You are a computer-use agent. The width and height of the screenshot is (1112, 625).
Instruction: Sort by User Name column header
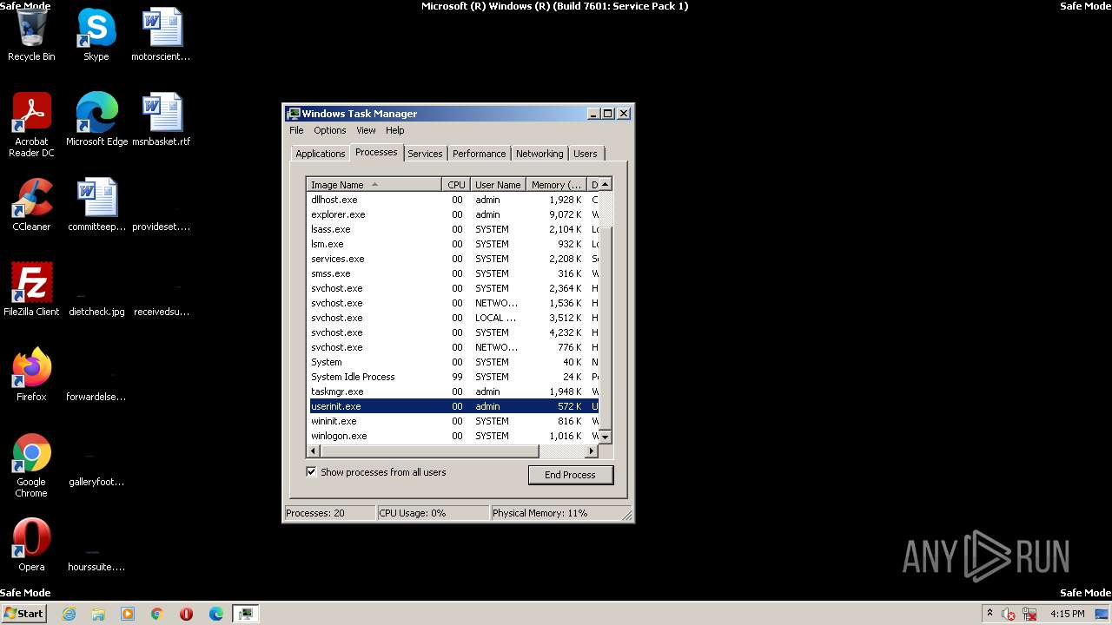click(498, 185)
